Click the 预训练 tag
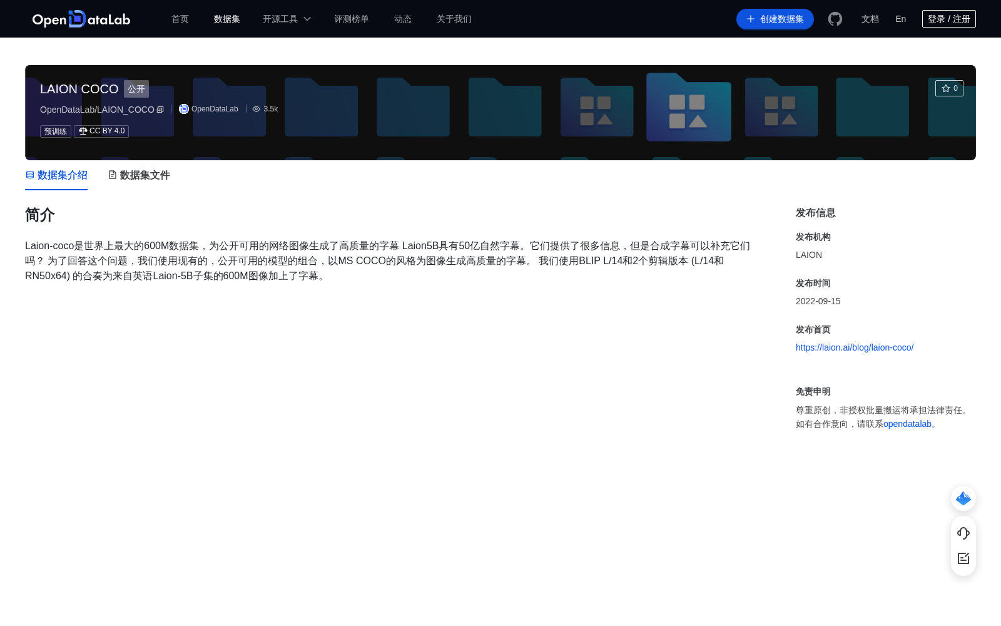The image size is (1001, 626). pos(56,131)
